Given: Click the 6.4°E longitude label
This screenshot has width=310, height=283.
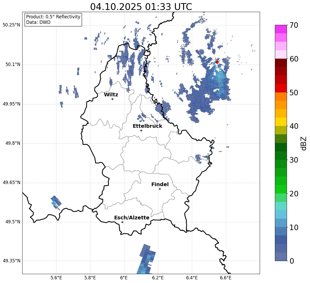Looking at the screenshot, I should 192,278.
